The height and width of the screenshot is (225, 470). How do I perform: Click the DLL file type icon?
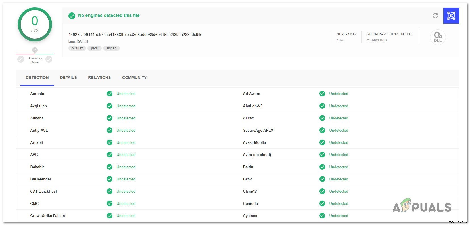click(x=438, y=37)
